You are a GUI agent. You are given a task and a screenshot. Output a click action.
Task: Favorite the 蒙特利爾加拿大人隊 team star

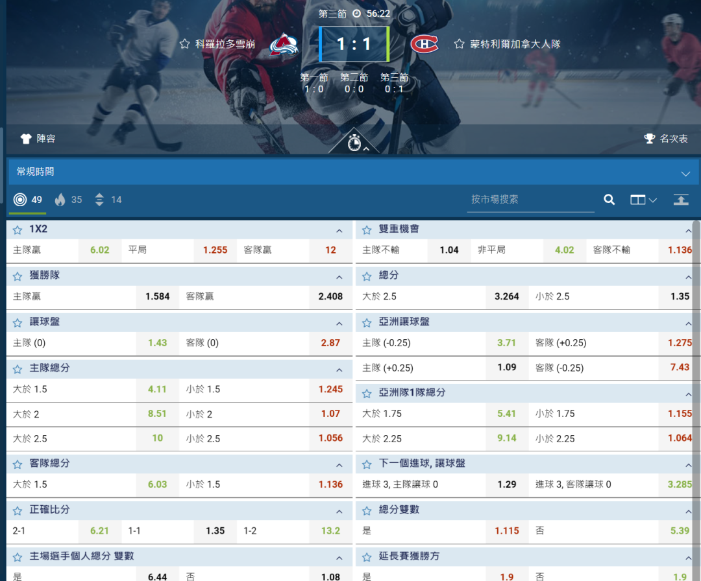(459, 43)
